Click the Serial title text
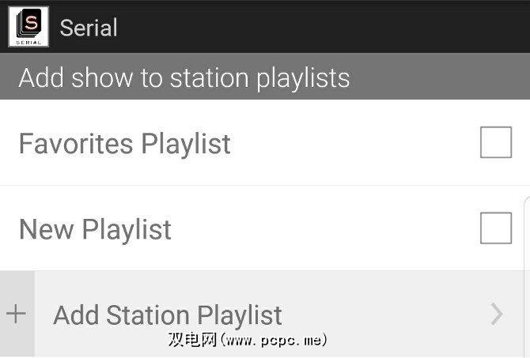This screenshot has width=530, height=358. click(89, 28)
